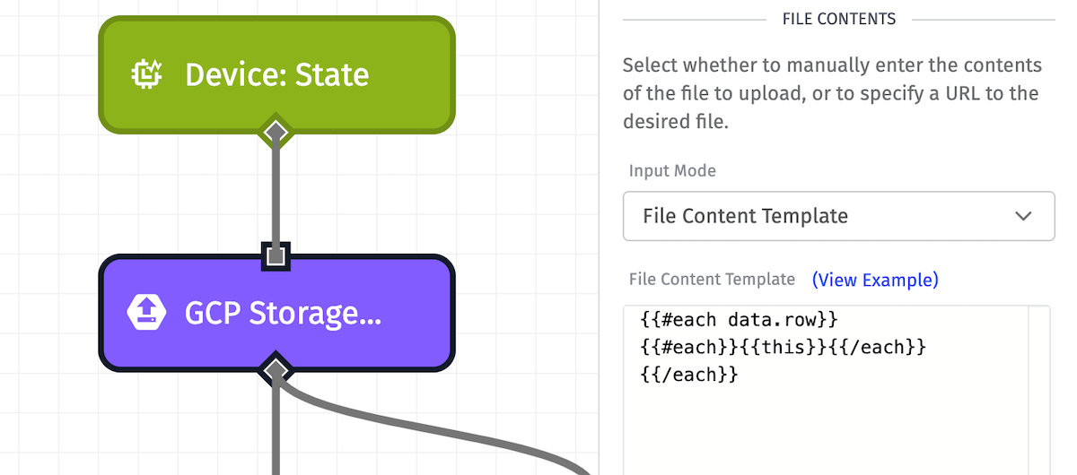Click the chip icon on Device: State node

pos(145,74)
